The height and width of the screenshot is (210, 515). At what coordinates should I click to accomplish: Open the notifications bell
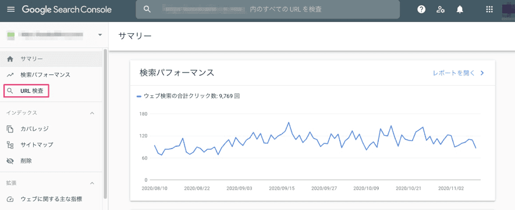tap(460, 9)
